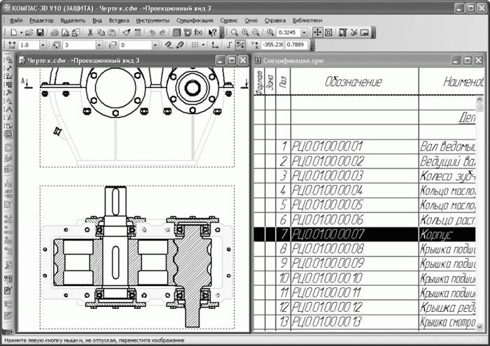Cut selection with the scissors icon

click(90, 32)
